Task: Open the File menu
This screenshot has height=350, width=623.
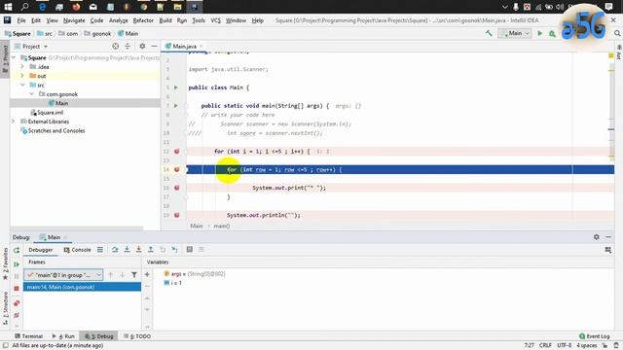Action: 21,20
